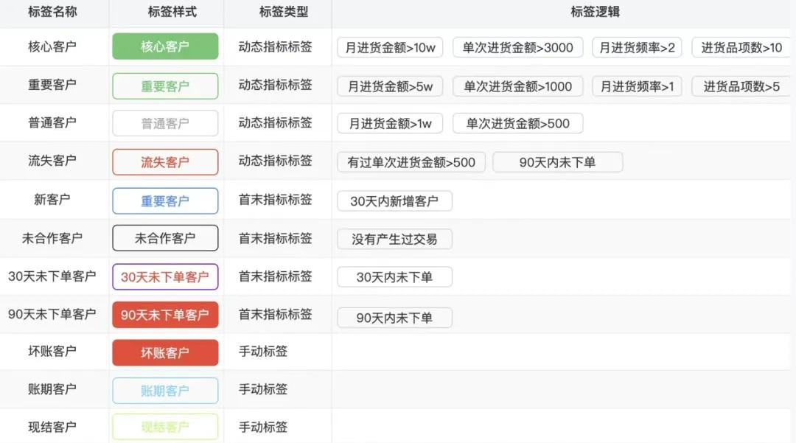
Task: Click the green 核心客户 tag style button
Action: [x=164, y=46]
